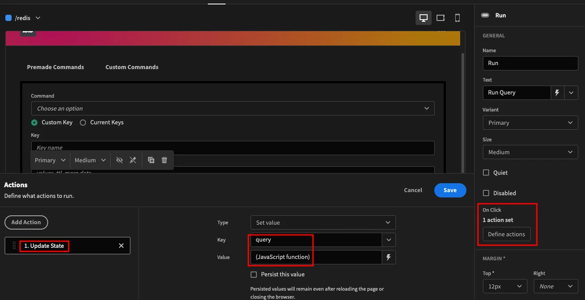
Task: Toggle the Quiet checkbox
Action: click(486, 173)
